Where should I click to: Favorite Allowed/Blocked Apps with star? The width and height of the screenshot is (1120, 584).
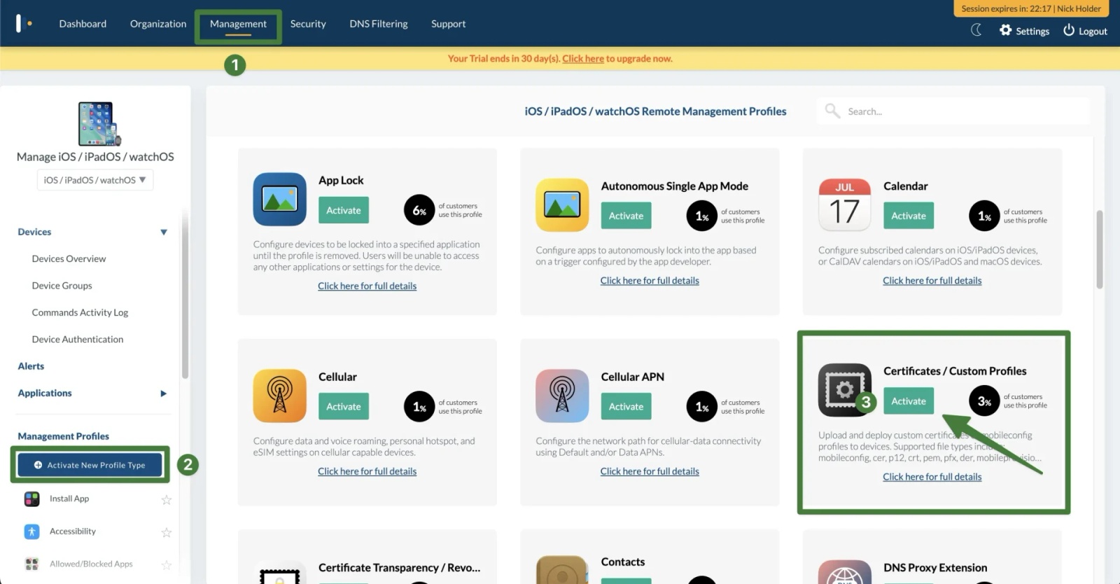tap(167, 564)
